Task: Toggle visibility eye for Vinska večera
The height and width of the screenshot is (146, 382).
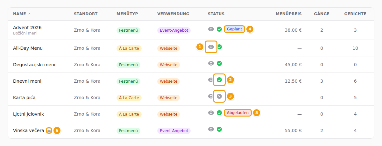Action: (211, 129)
